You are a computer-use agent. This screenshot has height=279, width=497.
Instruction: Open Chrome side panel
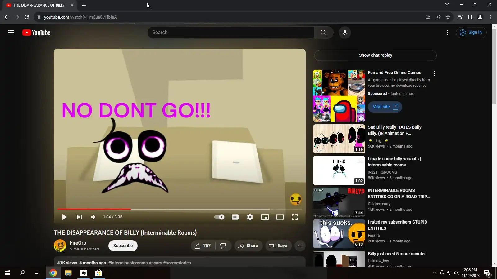470,17
